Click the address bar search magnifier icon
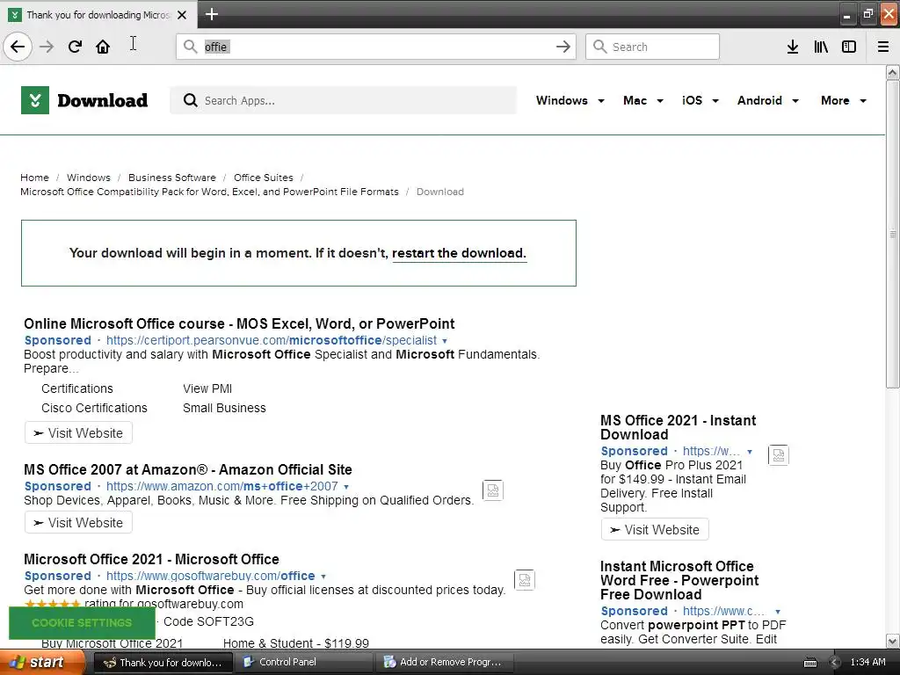Image resolution: width=900 pixels, height=675 pixels. pyautogui.click(x=190, y=47)
